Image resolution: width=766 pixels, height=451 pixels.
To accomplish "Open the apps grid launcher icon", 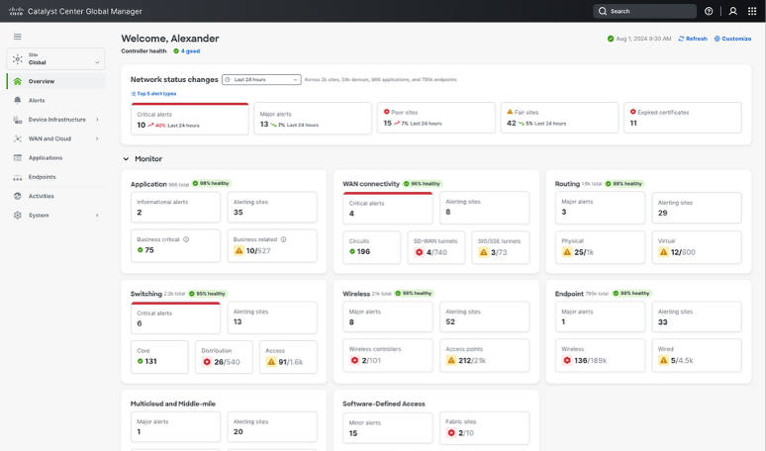I will 752,11.
